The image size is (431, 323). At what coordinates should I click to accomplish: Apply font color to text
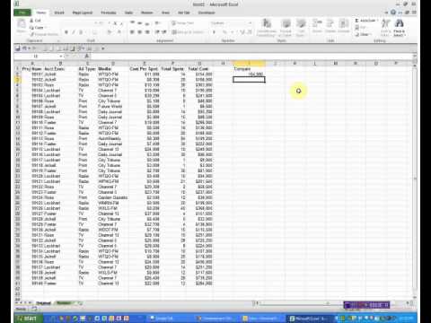(119, 32)
